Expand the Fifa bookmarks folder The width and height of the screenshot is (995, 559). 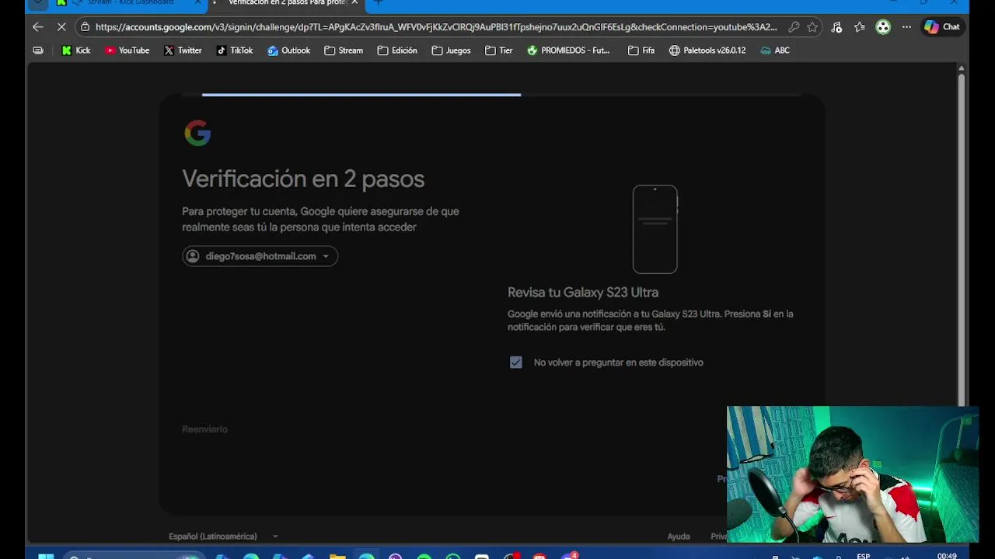641,50
